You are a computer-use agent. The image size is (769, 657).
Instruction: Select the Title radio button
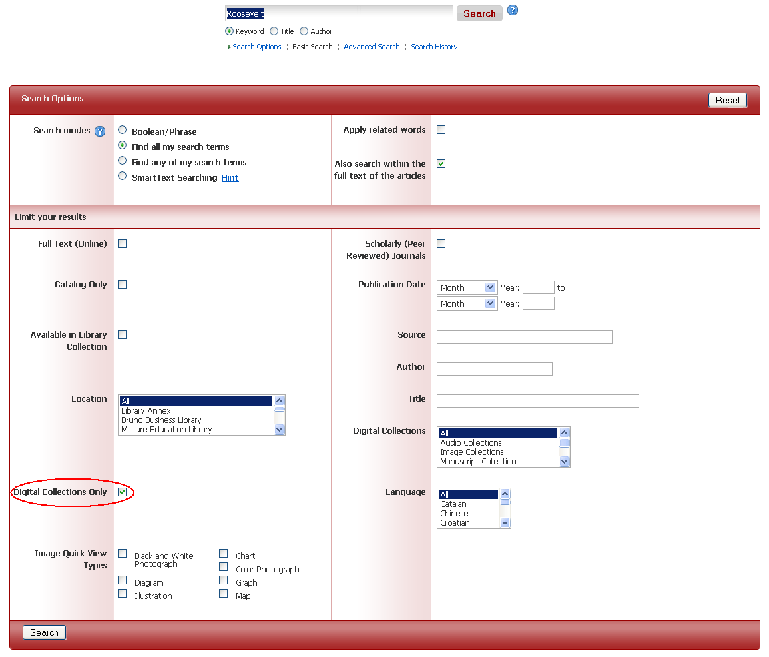[x=274, y=31]
